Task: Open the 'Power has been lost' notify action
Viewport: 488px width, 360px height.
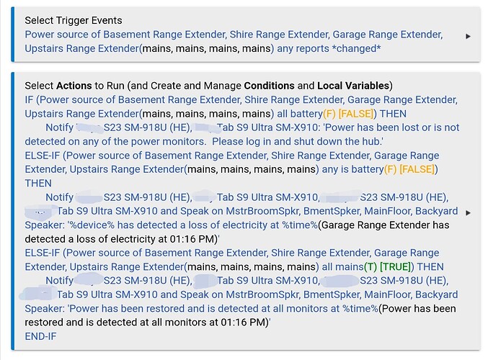Action: (242, 135)
